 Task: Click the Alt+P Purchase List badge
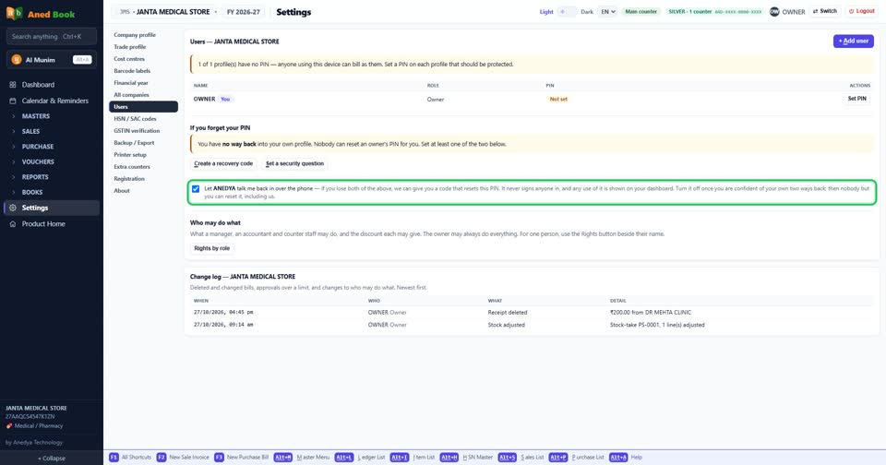coord(557,457)
